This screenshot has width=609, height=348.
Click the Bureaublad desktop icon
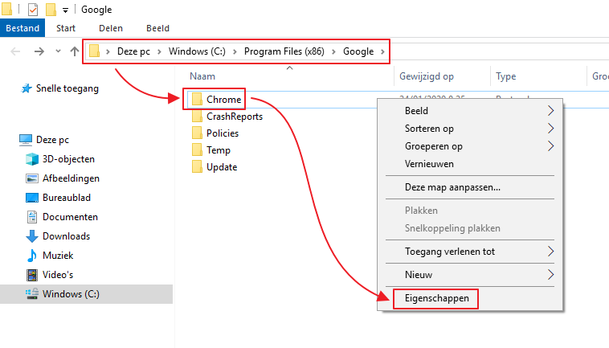point(32,198)
